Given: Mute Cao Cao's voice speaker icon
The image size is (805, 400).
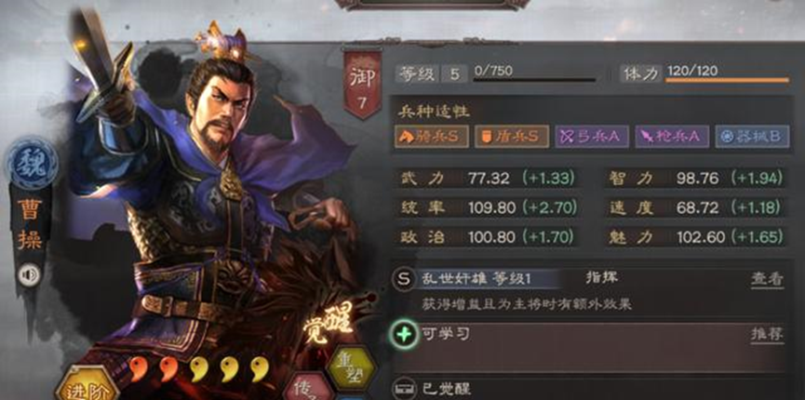Looking at the screenshot, I should (29, 275).
